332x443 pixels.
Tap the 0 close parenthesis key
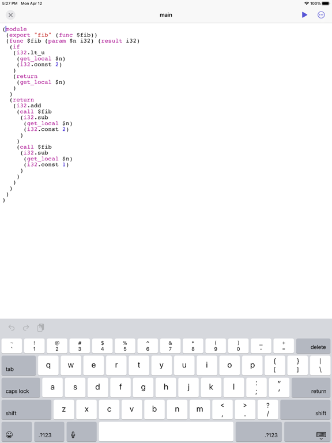pyautogui.click(x=238, y=346)
